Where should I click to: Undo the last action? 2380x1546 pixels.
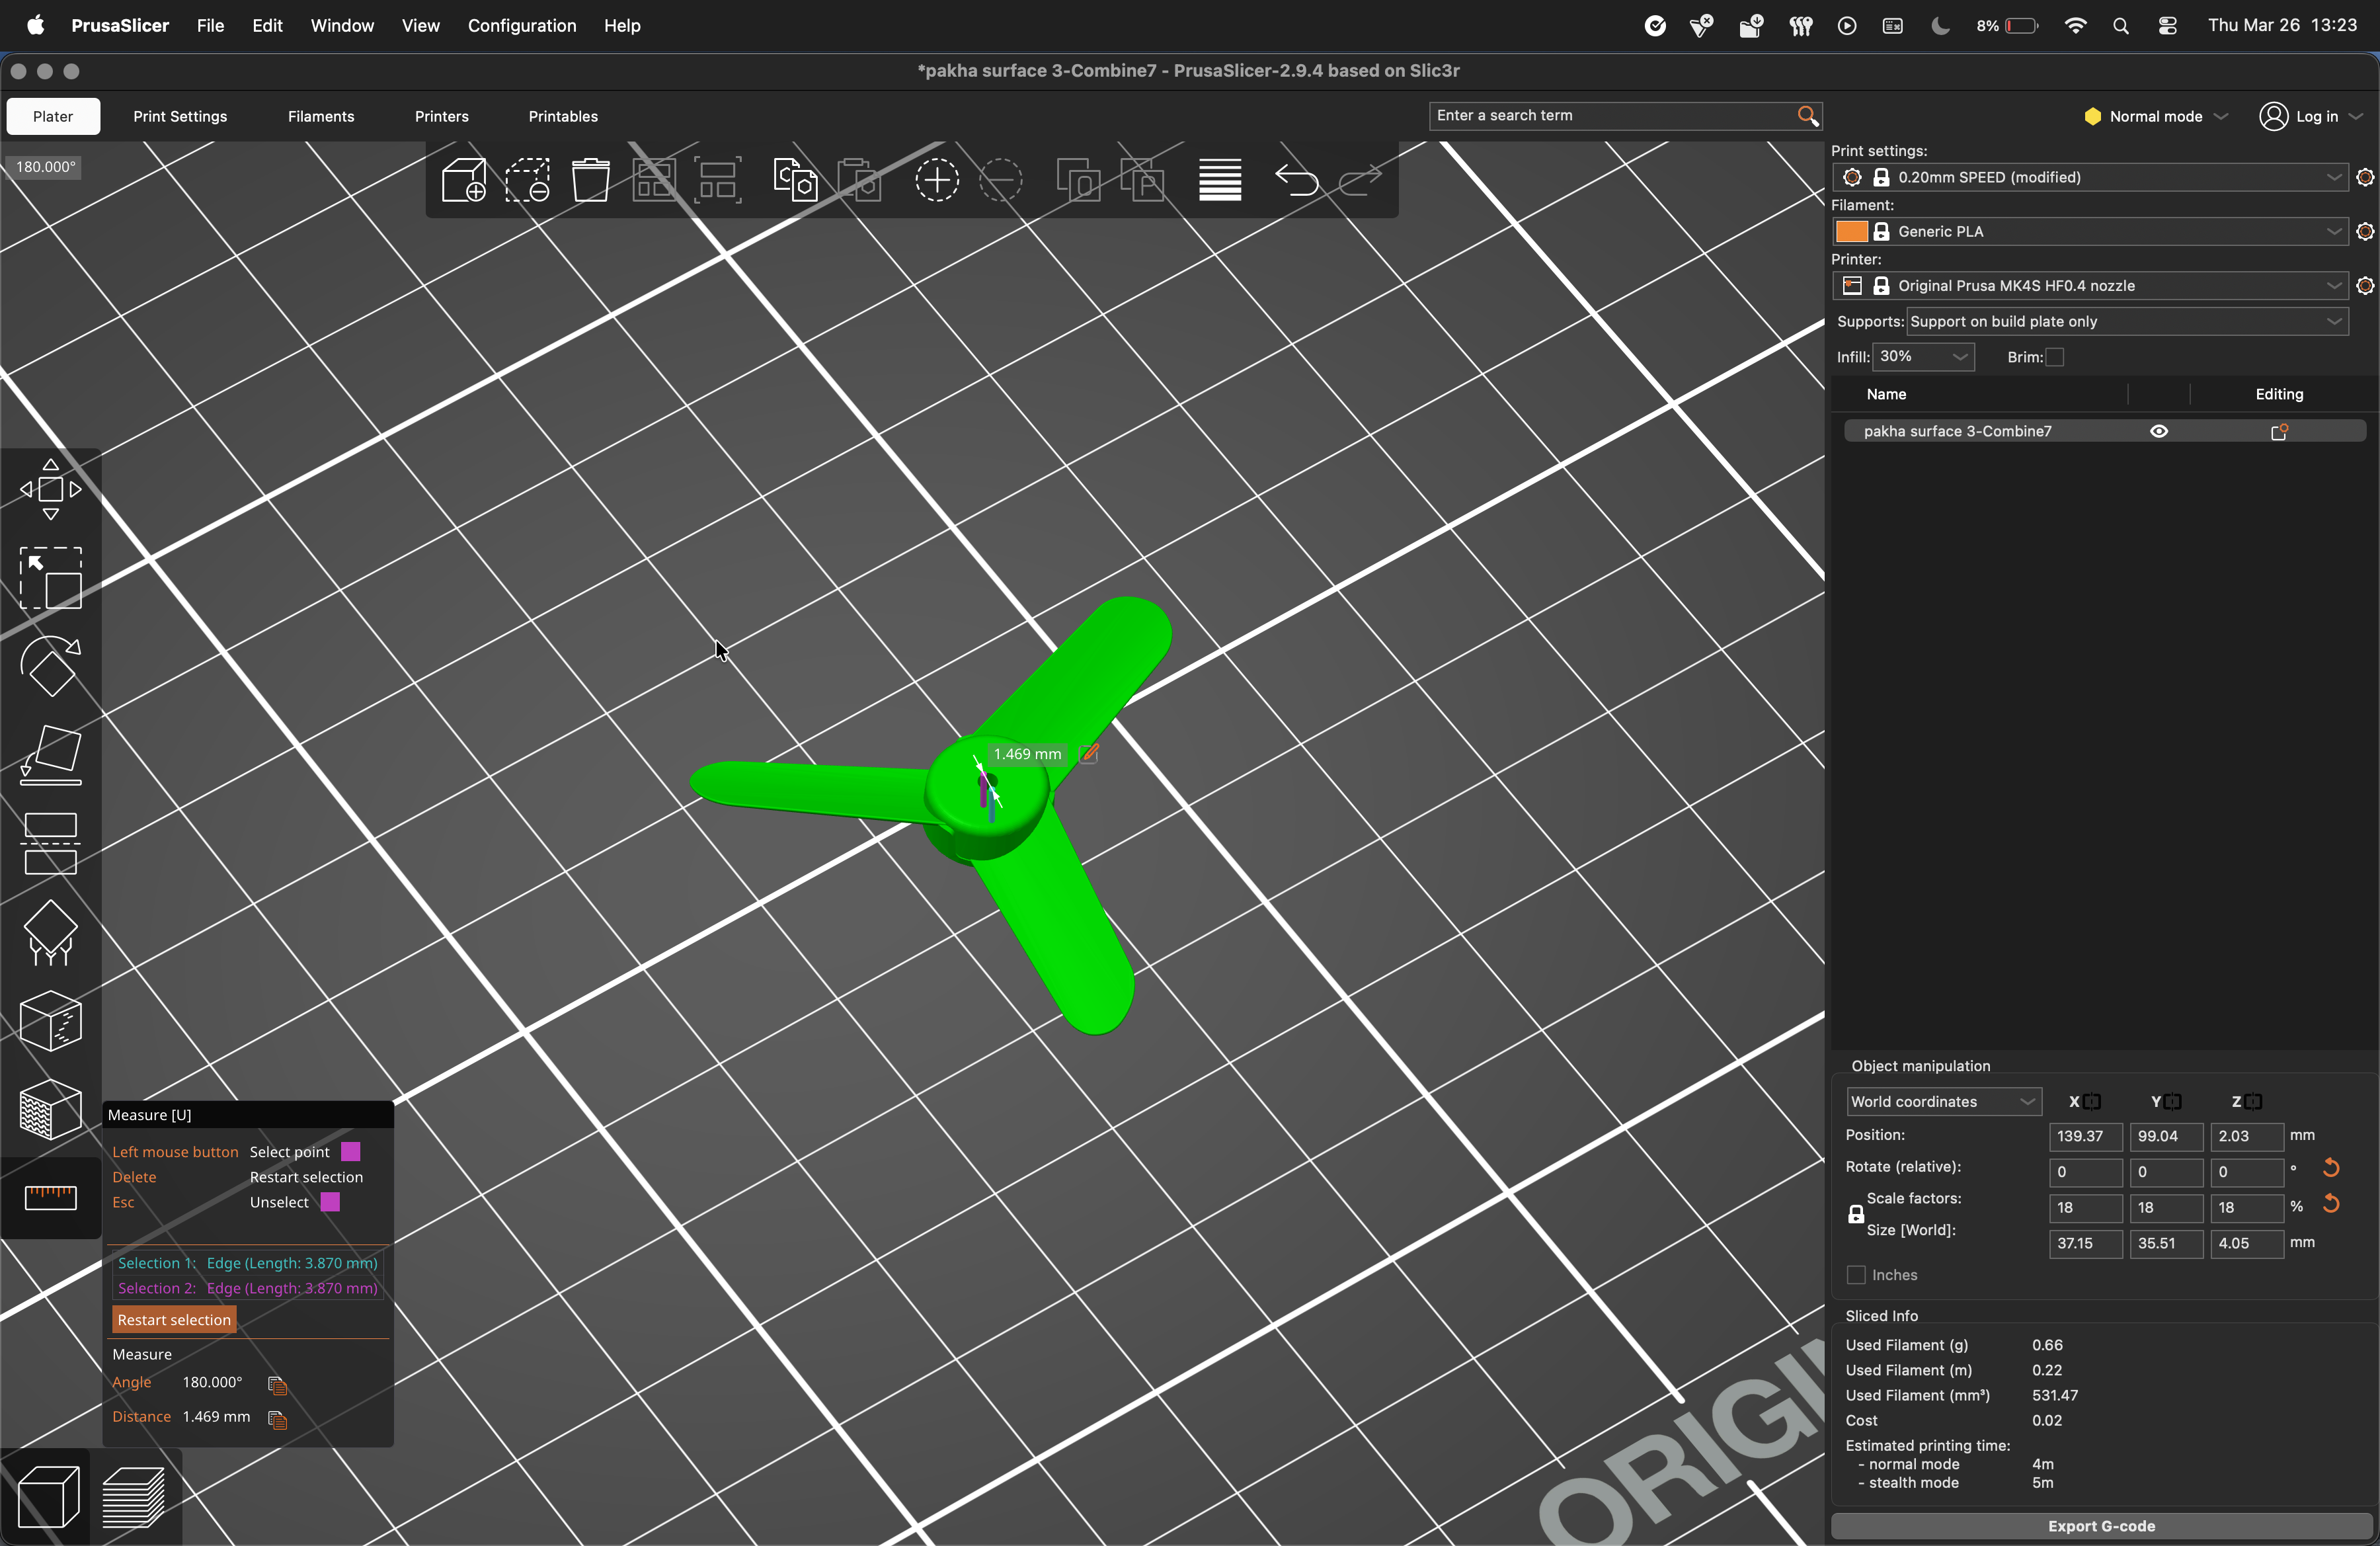coord(1297,181)
